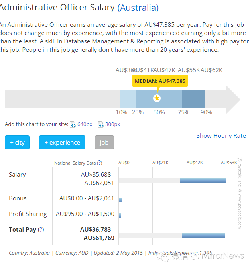Open the National Salary Data help question mark
Screen dimensions: 252x269
click(x=99, y=163)
